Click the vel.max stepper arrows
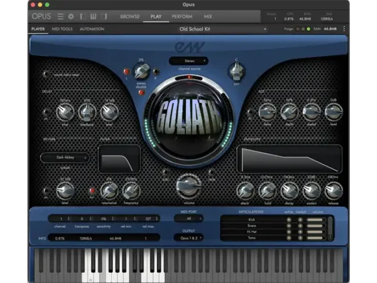Screen dimensions: 377x283 pyautogui.click(x=156, y=218)
